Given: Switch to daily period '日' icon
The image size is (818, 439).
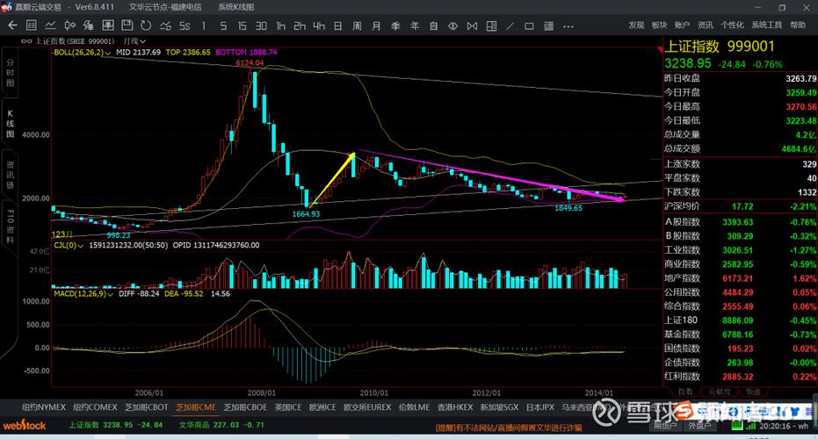Looking at the screenshot, I should [x=337, y=25].
